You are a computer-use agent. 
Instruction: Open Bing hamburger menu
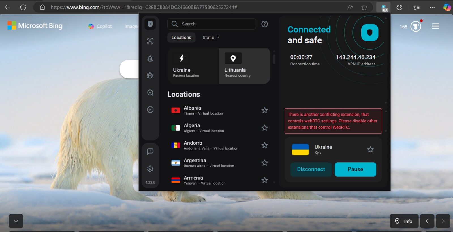(436, 26)
